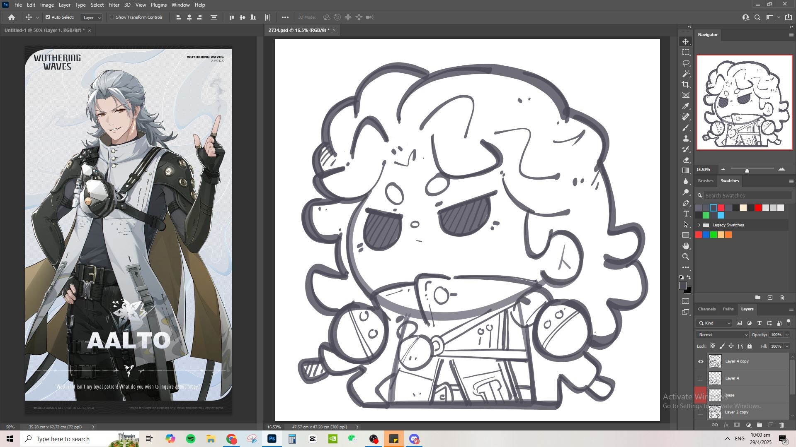
Task: Toggle lock transparent pixels
Action: (x=713, y=346)
